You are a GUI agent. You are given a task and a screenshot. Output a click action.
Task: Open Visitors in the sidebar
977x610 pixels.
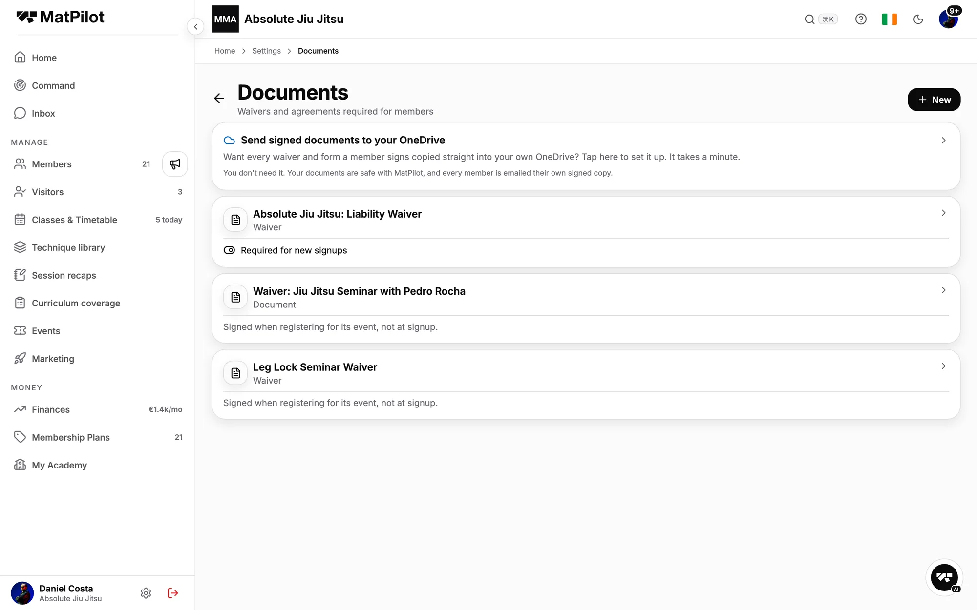click(x=98, y=192)
